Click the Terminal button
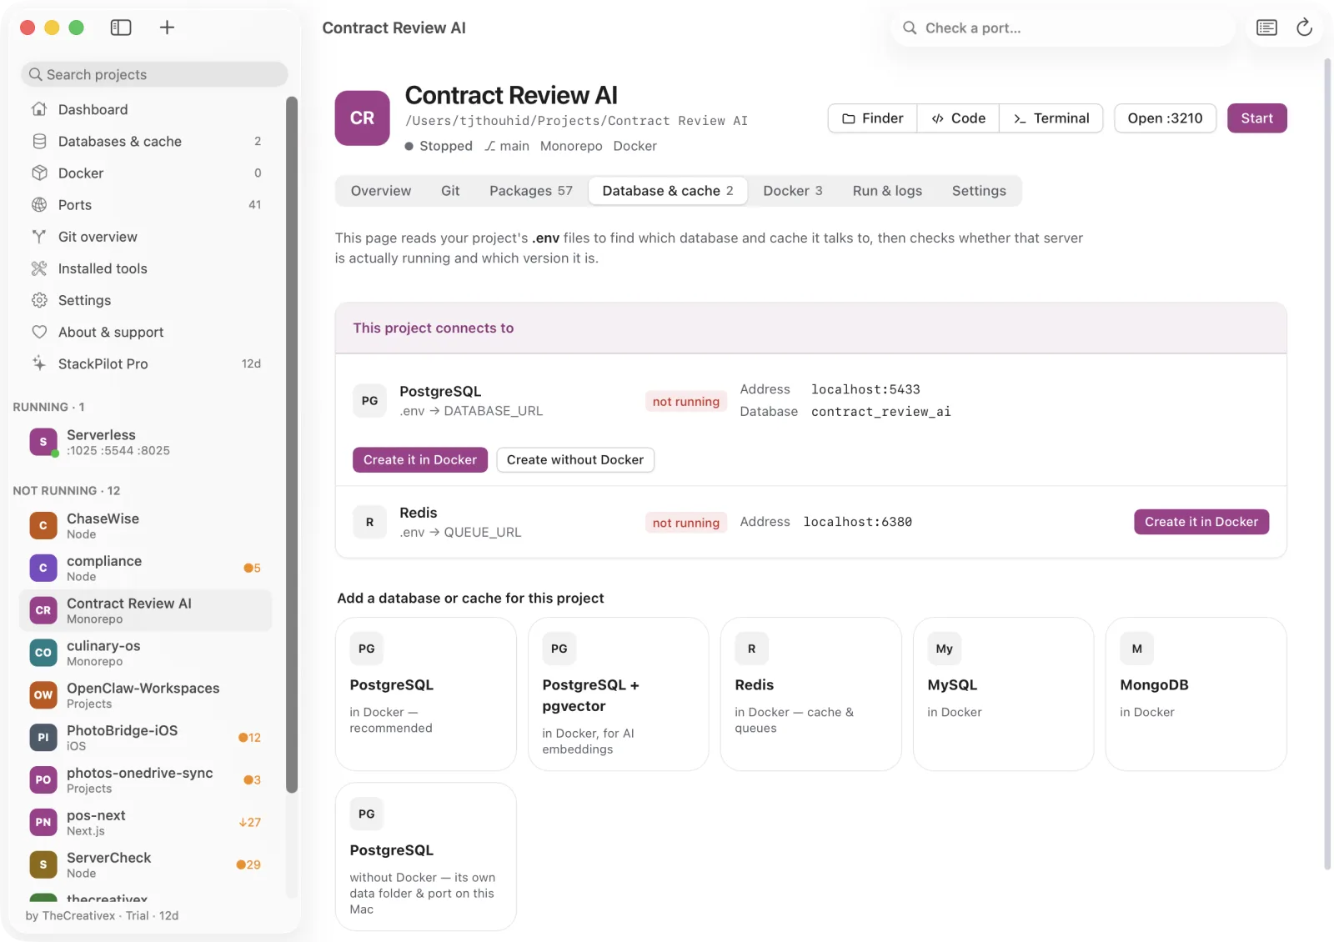Screen dimensions: 1334x942 pos(1051,118)
